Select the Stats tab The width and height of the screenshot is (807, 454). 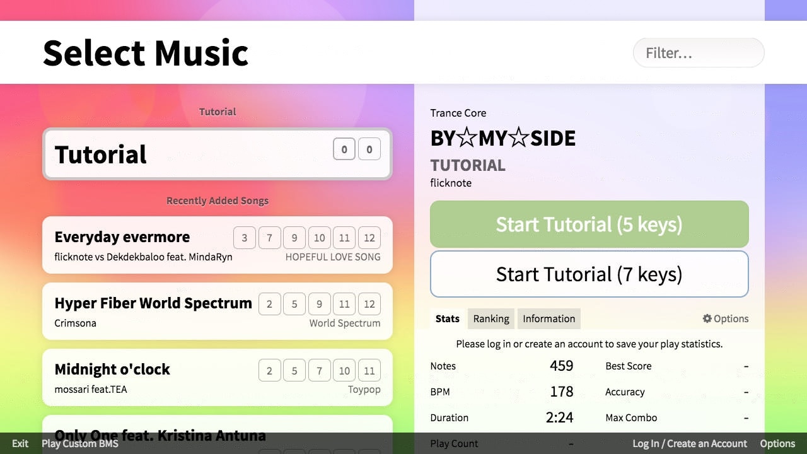pyautogui.click(x=447, y=318)
